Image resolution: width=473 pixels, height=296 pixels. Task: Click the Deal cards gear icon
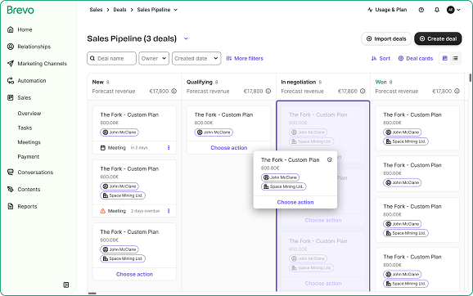click(x=401, y=59)
